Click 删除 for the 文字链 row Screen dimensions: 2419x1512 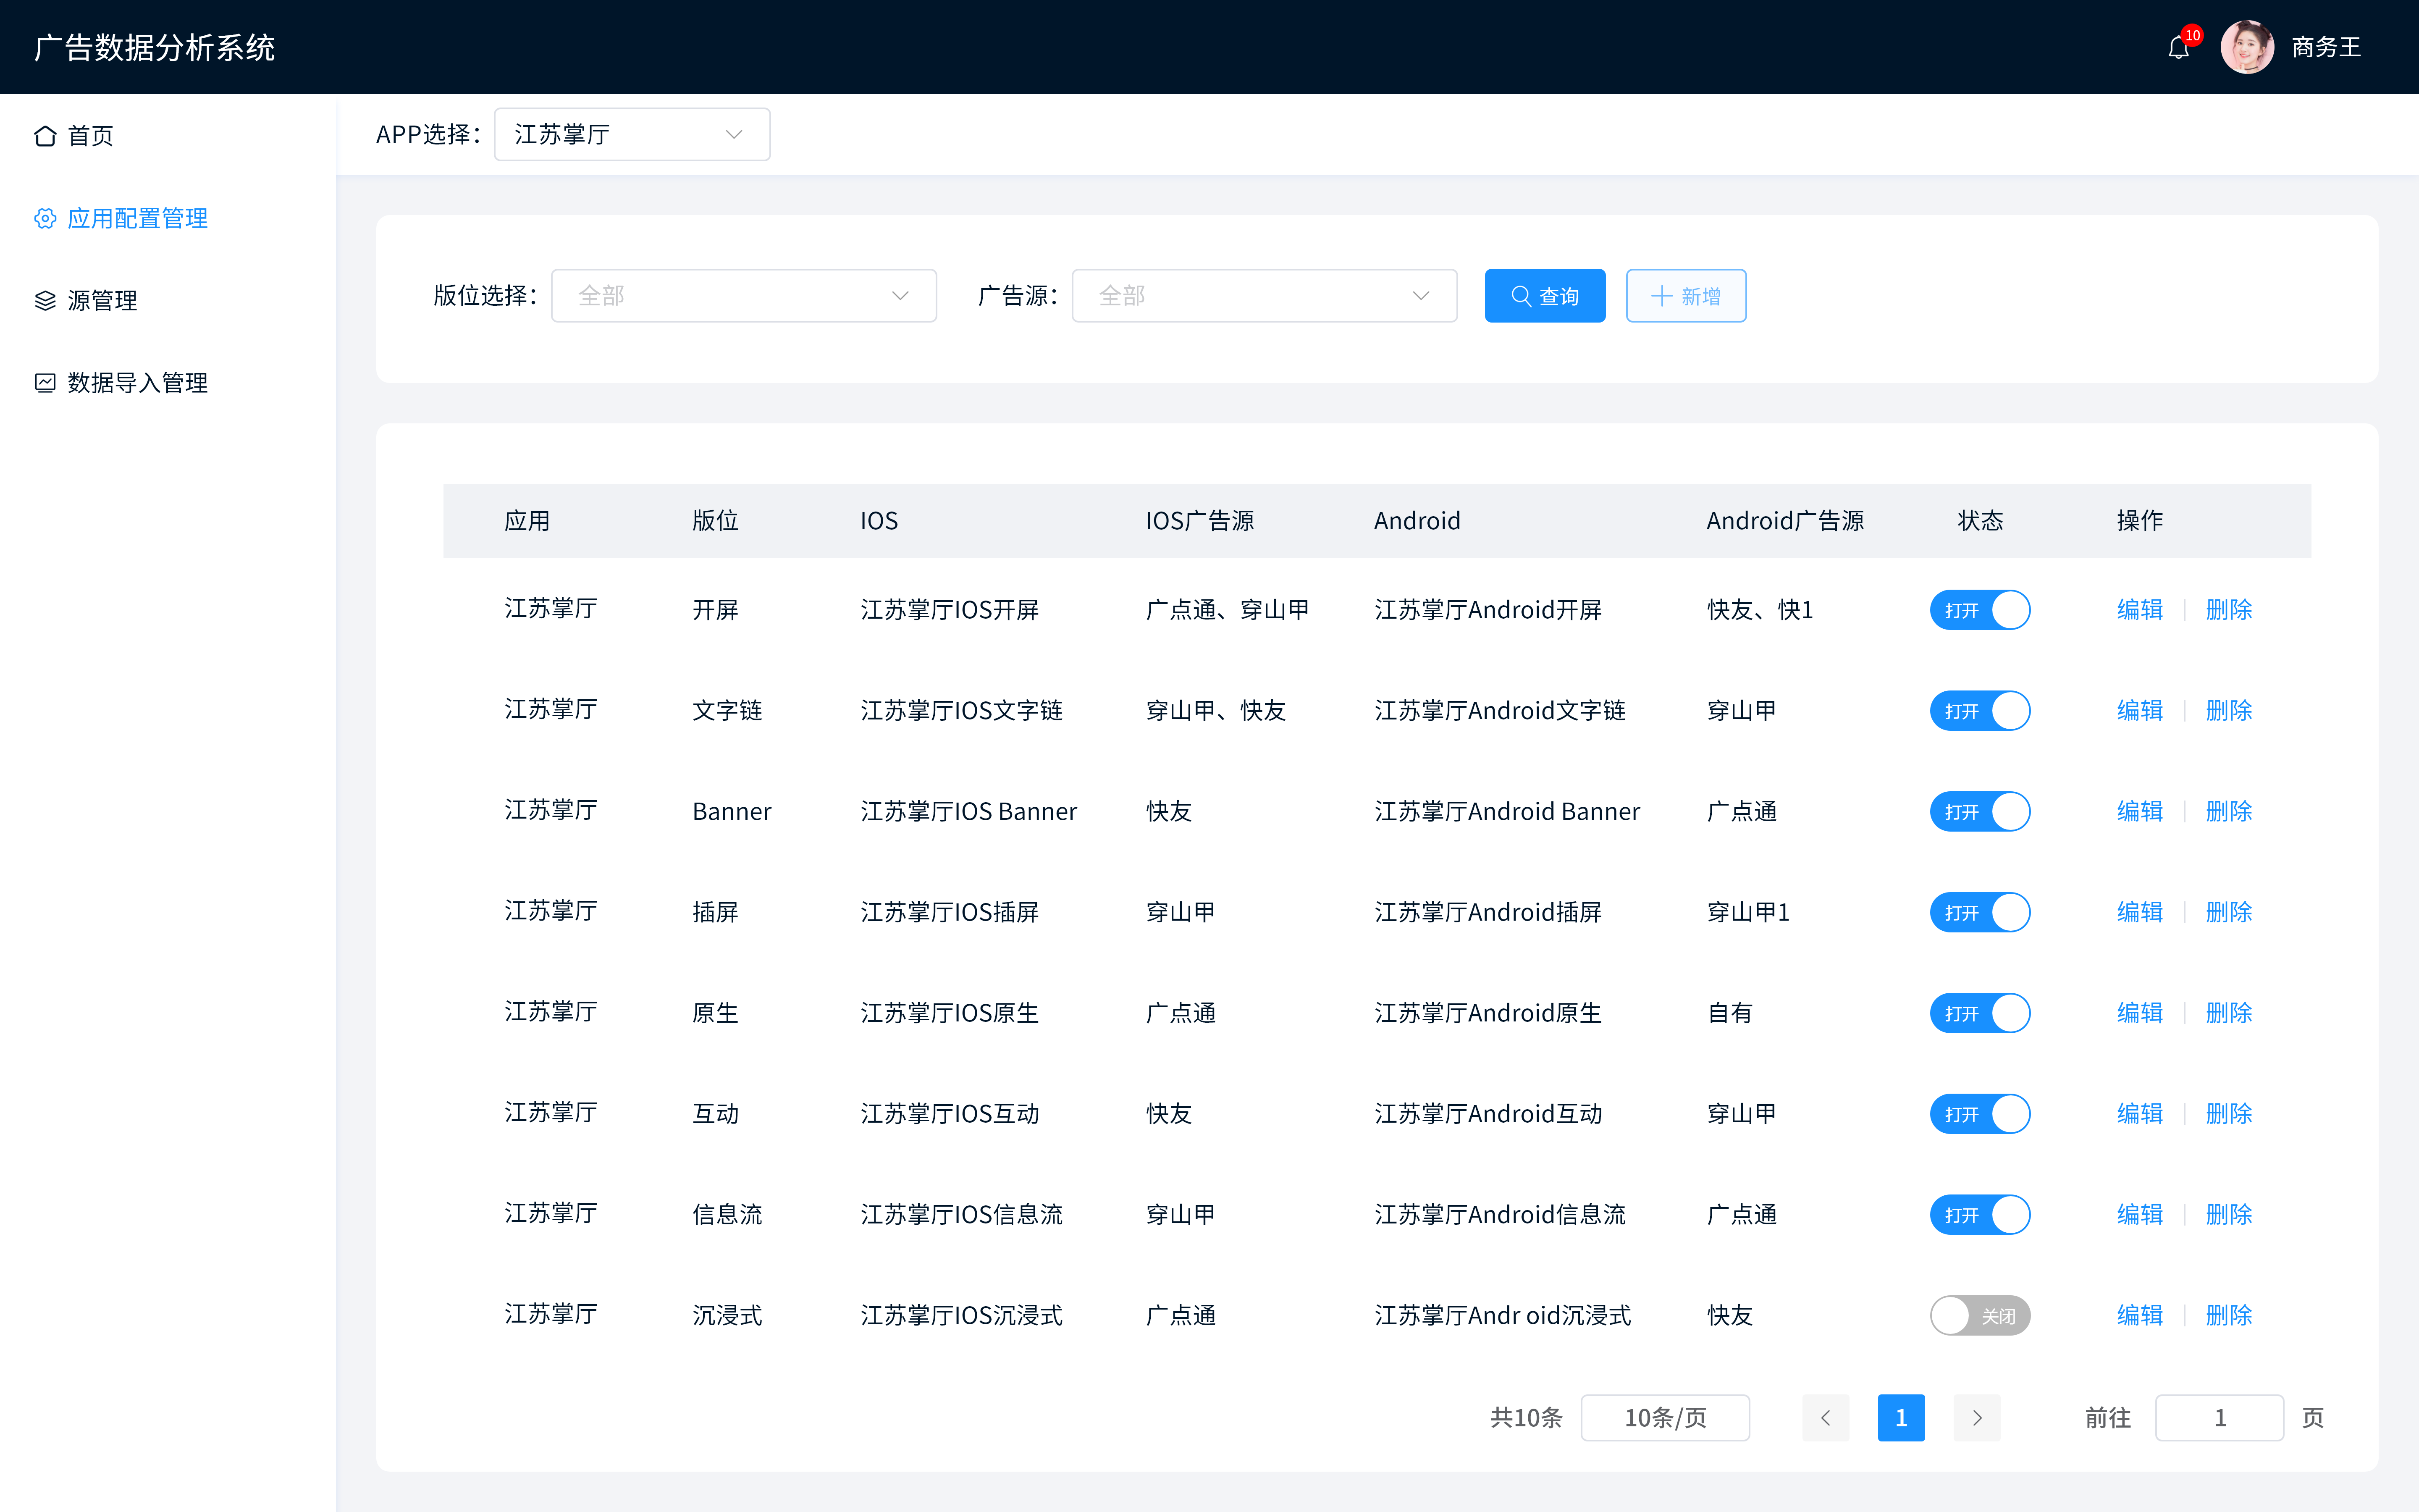(2229, 711)
